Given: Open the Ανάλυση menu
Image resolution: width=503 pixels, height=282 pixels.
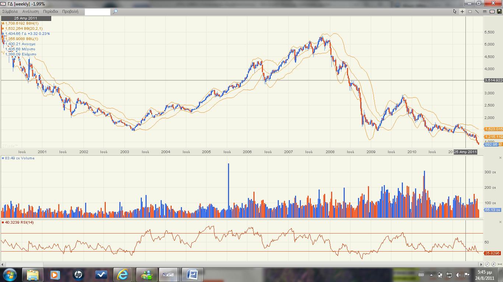Looking at the screenshot, I should click(31, 11).
